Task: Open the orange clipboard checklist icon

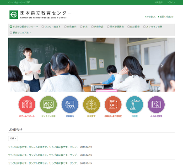Action: click(113, 104)
